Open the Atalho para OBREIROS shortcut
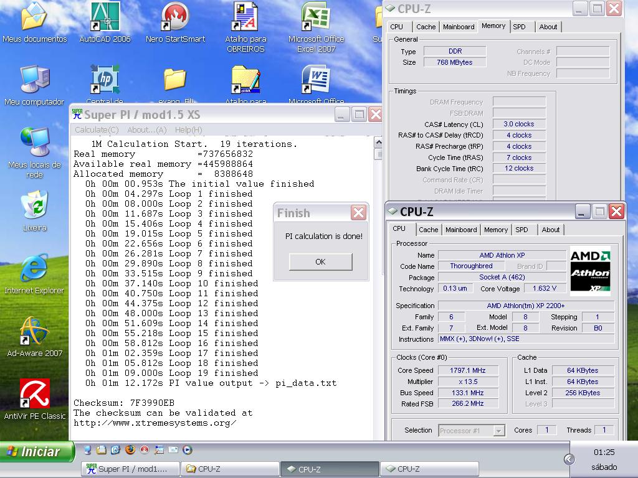The height and width of the screenshot is (478, 638). 245,27
